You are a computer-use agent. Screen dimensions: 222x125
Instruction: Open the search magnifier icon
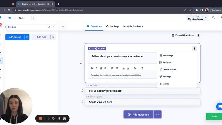click(x=213, y=18)
